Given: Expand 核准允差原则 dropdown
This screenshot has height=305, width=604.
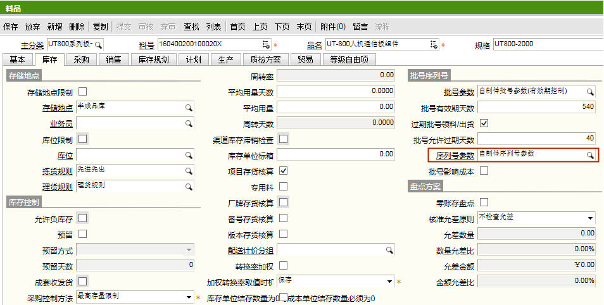Looking at the screenshot, I should coord(589,218).
